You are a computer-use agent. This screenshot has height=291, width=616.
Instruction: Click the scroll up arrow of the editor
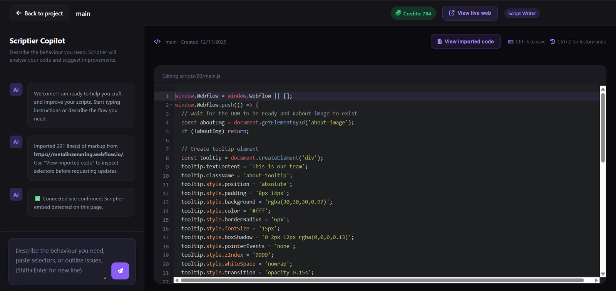pos(603,89)
